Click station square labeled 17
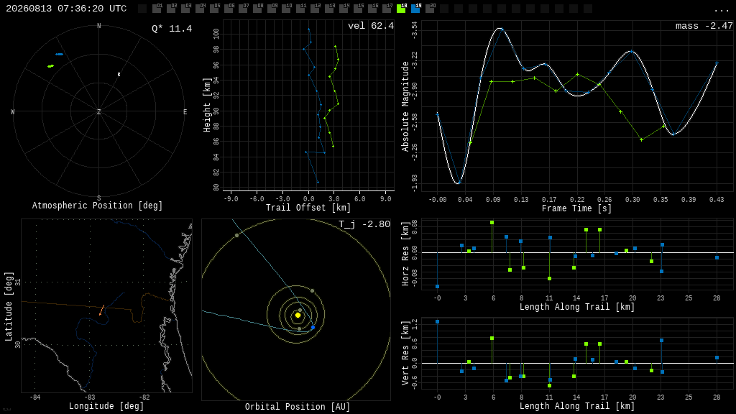Image resolution: width=736 pixels, height=414 pixels. point(387,9)
